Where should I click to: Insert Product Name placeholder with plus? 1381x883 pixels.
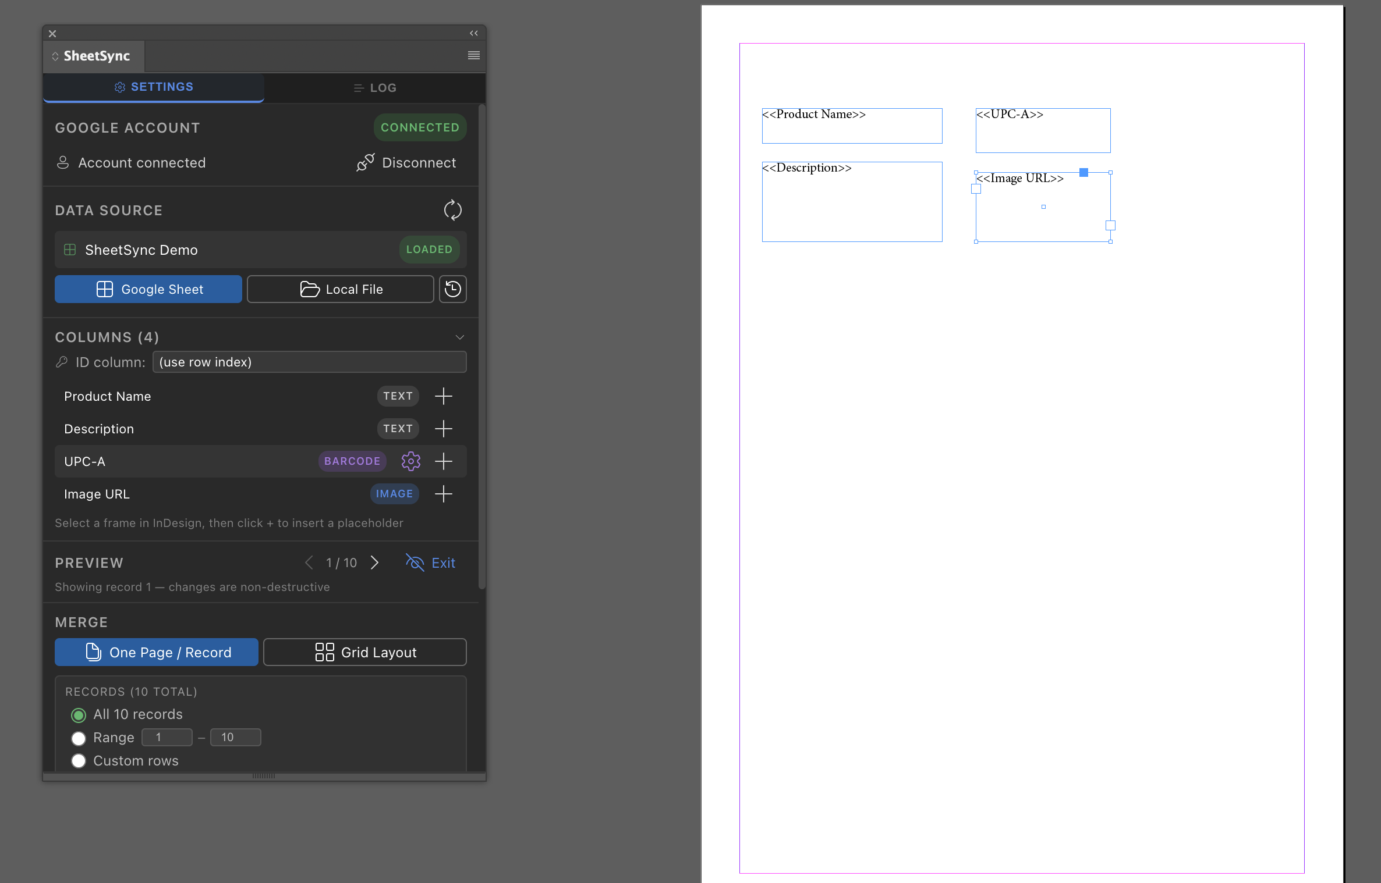click(444, 396)
